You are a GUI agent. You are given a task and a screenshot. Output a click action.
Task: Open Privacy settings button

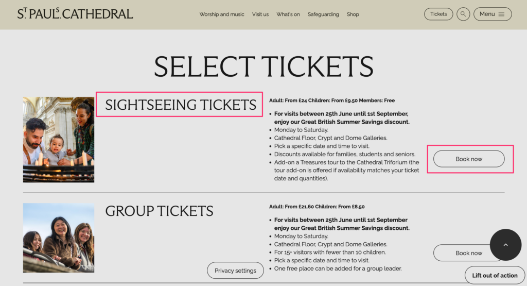point(235,271)
